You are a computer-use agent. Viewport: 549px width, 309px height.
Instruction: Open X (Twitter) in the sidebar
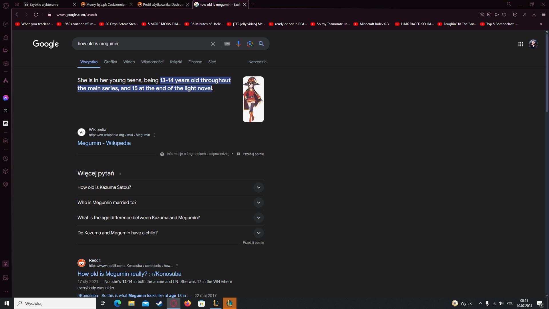tap(6, 110)
